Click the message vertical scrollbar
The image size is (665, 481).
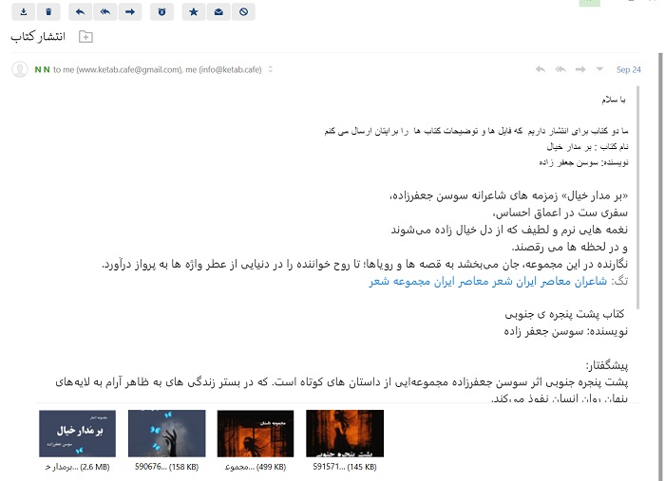[x=638, y=190]
